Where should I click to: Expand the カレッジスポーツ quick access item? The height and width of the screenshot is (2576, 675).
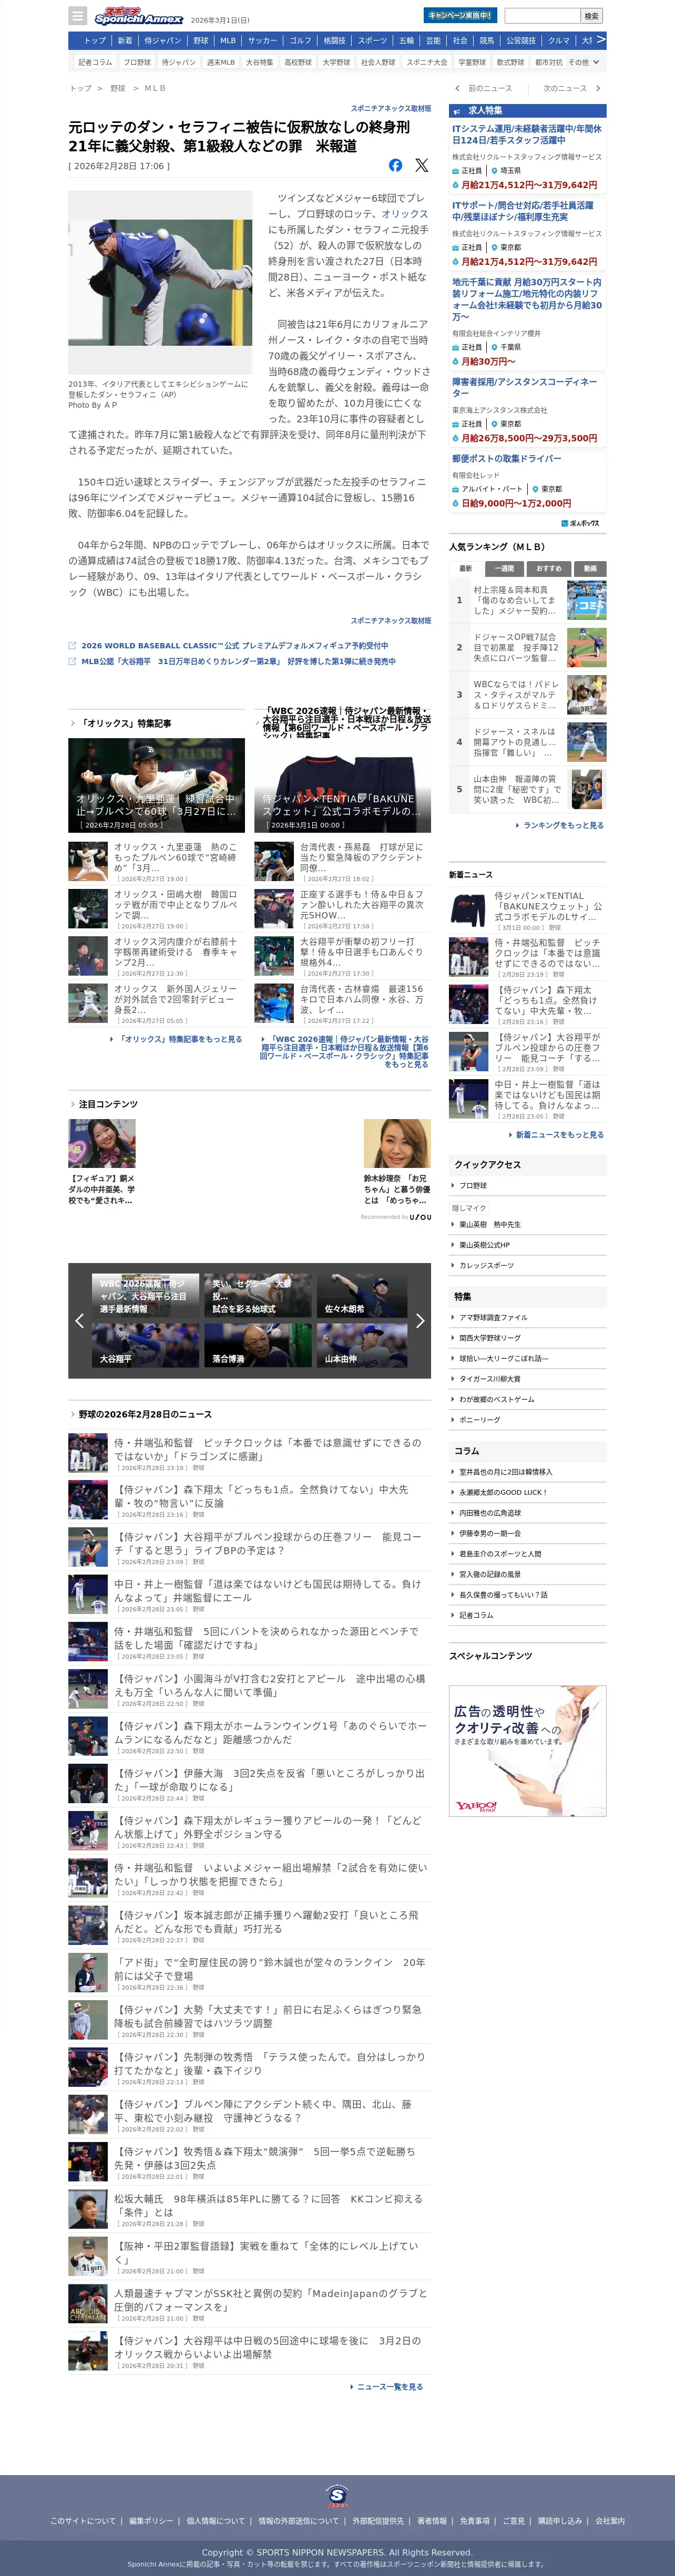pos(527,1265)
